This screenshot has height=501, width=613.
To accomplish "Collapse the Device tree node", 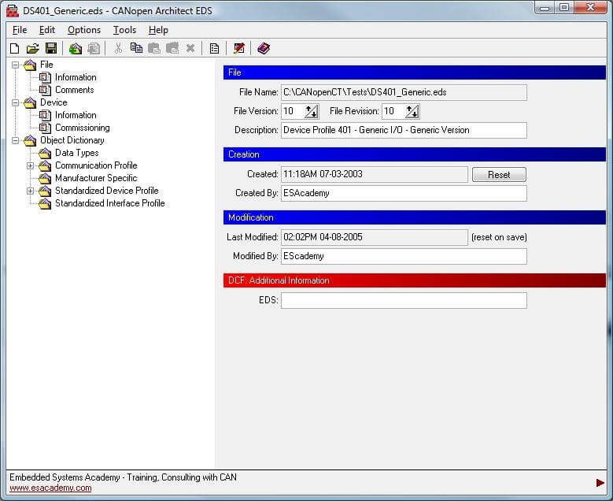I will tap(15, 102).
